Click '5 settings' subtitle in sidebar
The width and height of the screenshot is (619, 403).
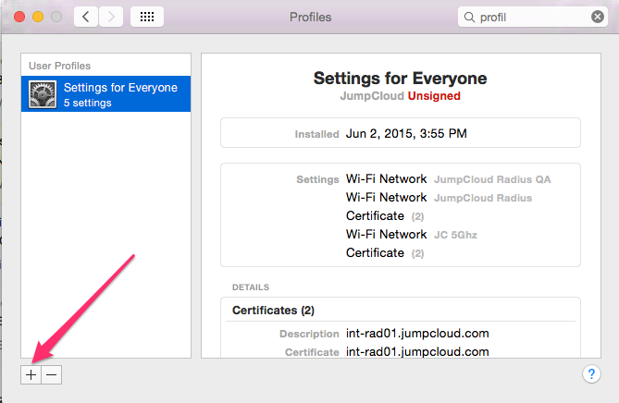pos(88,103)
